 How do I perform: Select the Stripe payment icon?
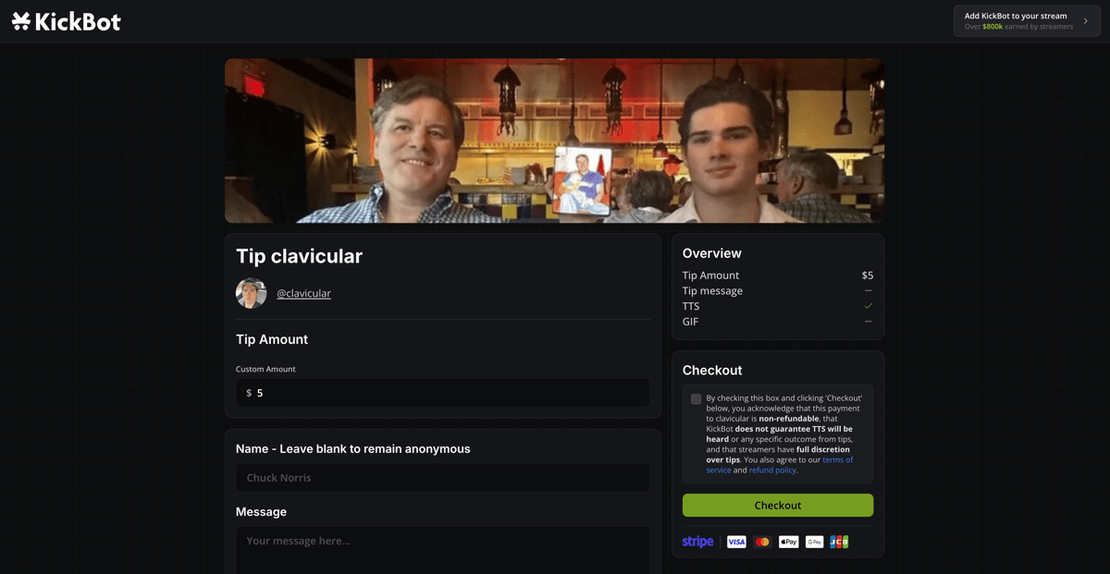(697, 542)
